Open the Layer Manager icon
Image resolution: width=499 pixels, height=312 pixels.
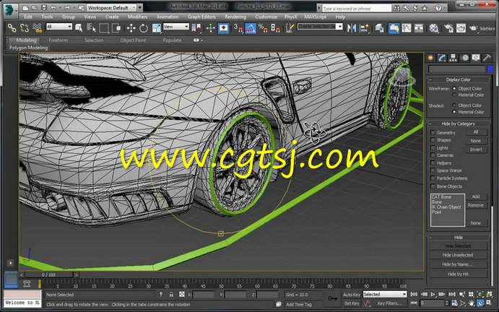click(379, 28)
